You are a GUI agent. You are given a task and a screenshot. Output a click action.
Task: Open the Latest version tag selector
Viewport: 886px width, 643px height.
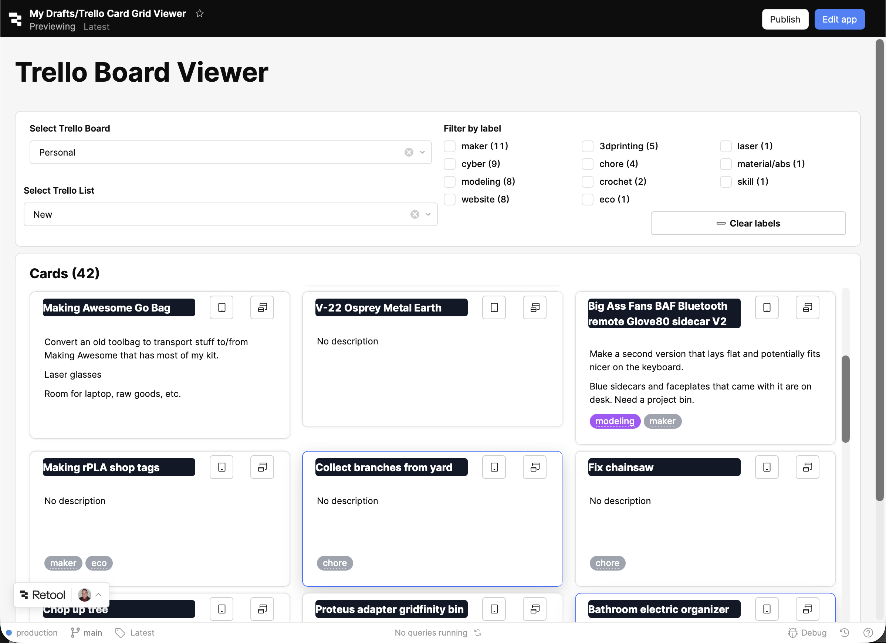[x=135, y=632]
